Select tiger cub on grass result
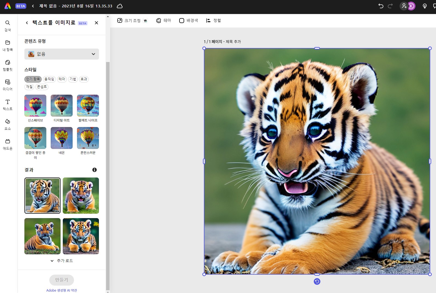This screenshot has height=293, width=436. tap(81, 196)
